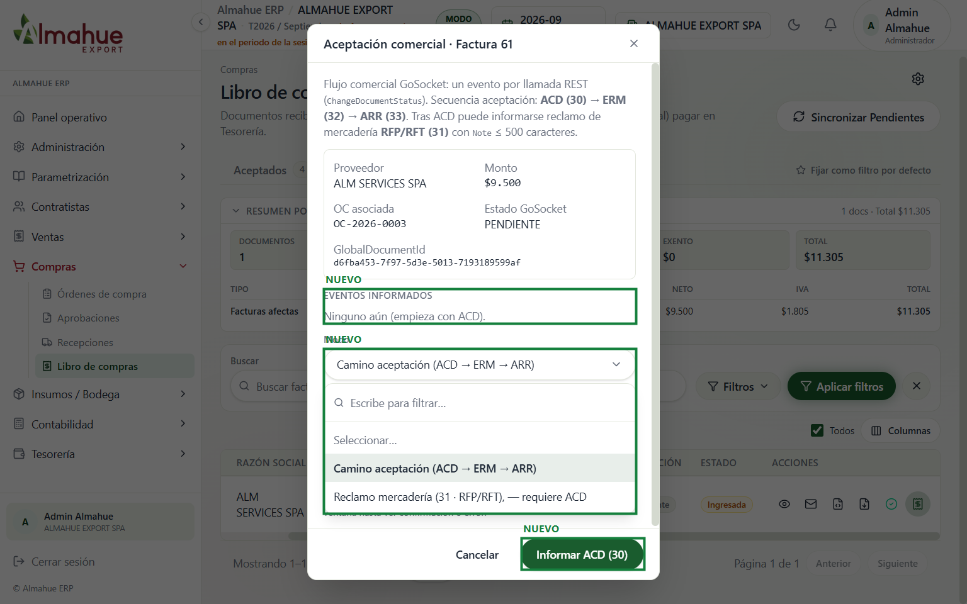Click the download-file icon in ALM SERVICES row
This screenshot has width=967, height=604.
point(864,504)
